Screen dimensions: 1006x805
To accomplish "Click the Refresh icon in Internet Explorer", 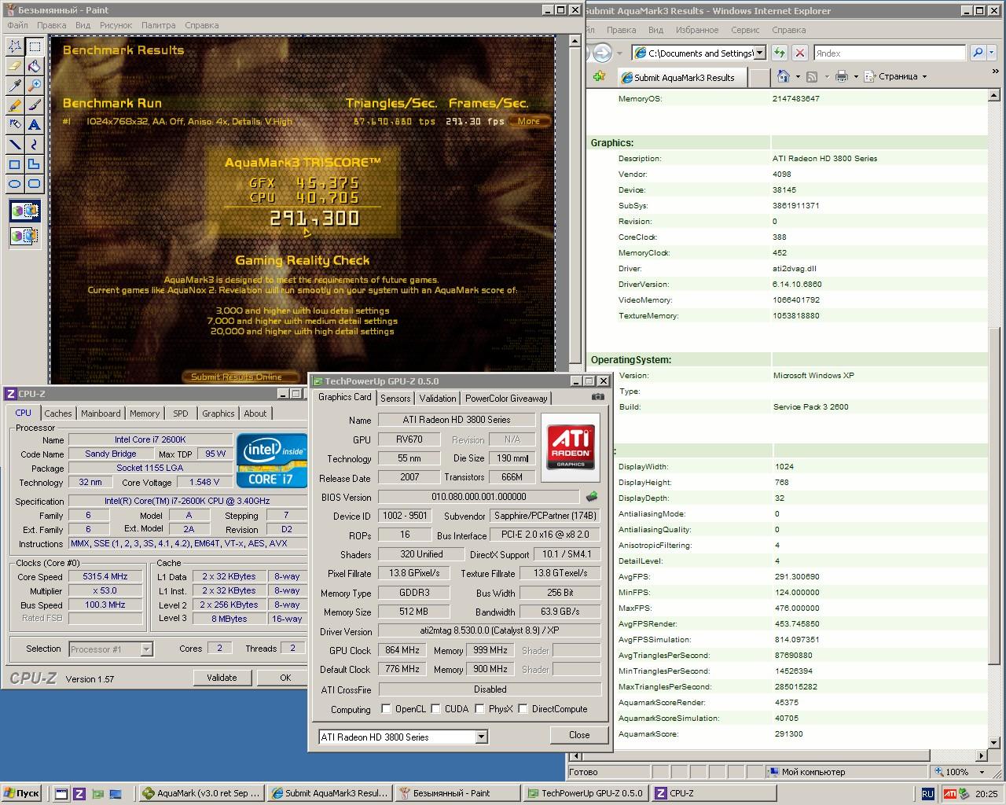I will pyautogui.click(x=779, y=53).
